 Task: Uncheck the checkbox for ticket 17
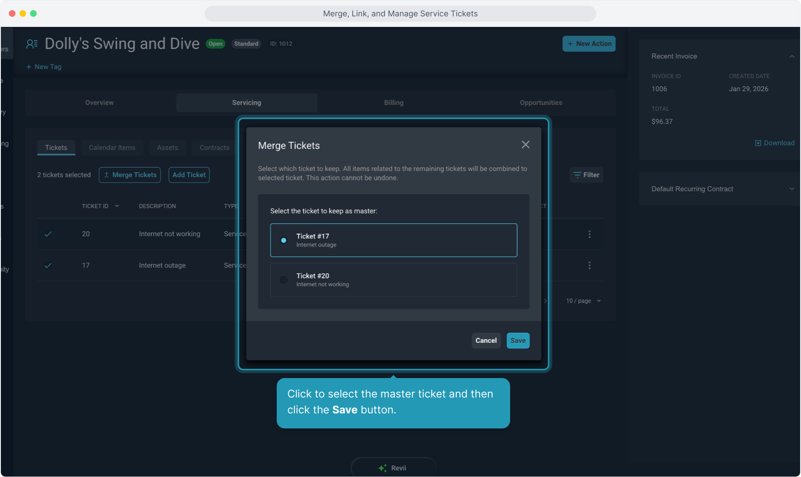(x=48, y=265)
